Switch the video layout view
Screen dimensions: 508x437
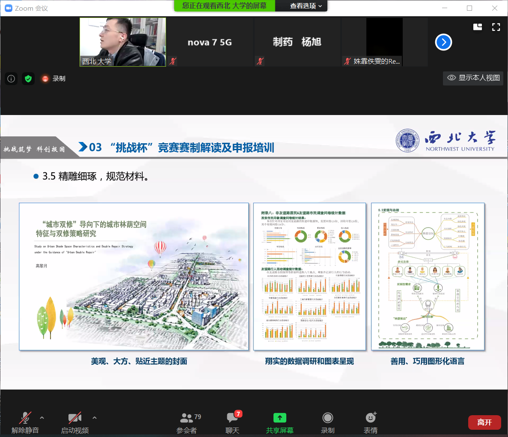pos(478,27)
